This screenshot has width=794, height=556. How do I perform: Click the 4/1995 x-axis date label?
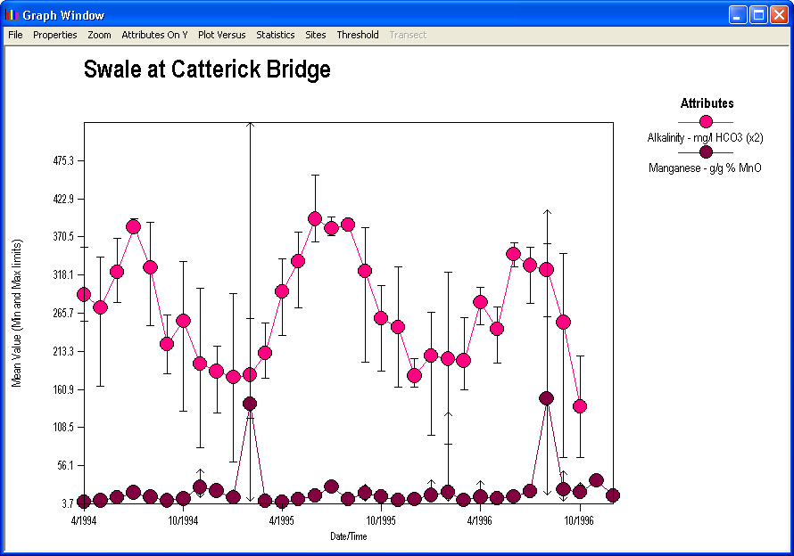(281, 520)
